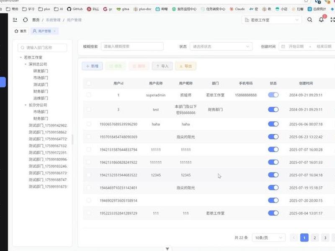Toggle status switch for superadmin
This screenshot has width=335, height=251.
coord(273,95)
